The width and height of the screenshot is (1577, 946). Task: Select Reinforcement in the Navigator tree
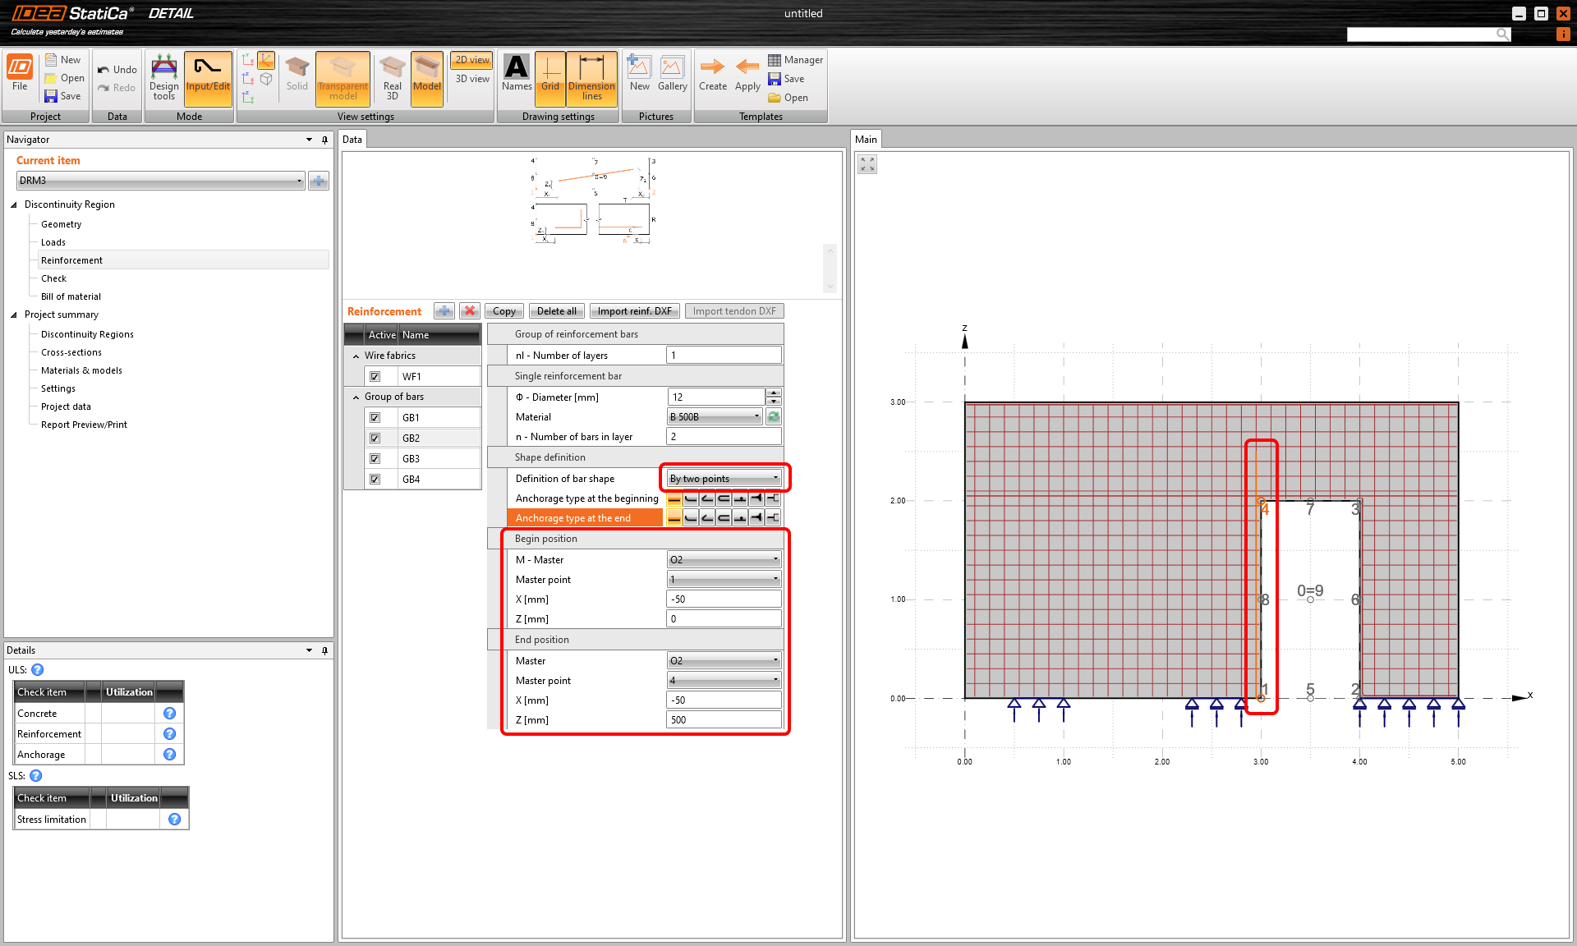[72, 259]
